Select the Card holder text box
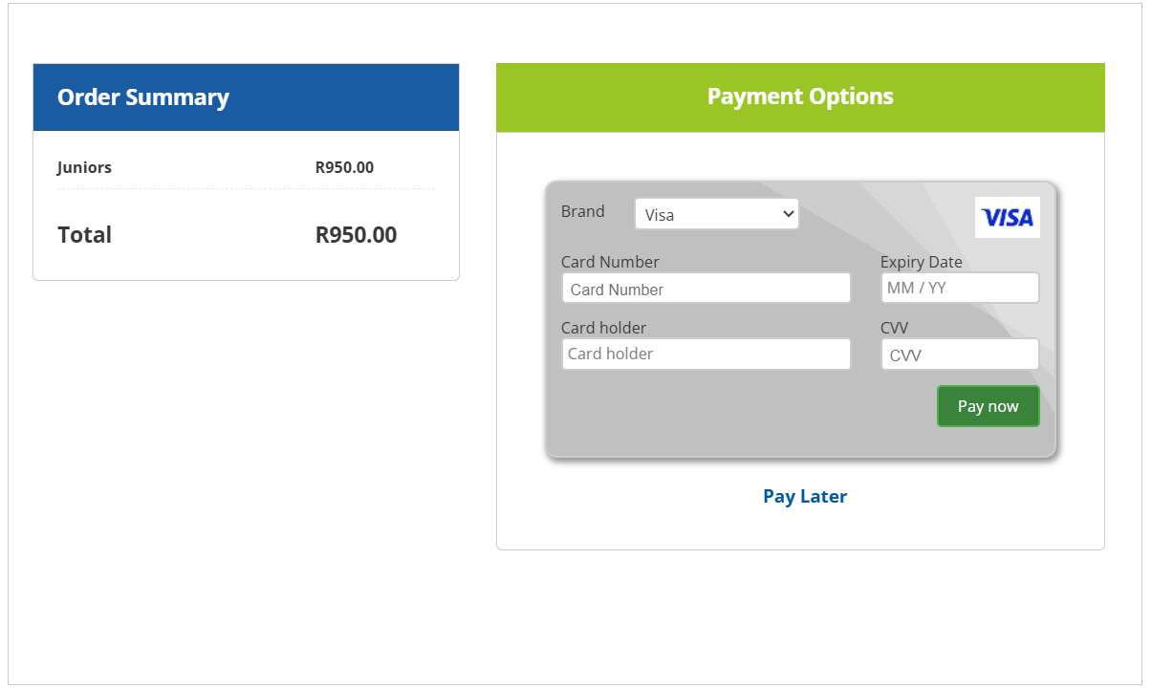1152x688 pixels. 706,354
